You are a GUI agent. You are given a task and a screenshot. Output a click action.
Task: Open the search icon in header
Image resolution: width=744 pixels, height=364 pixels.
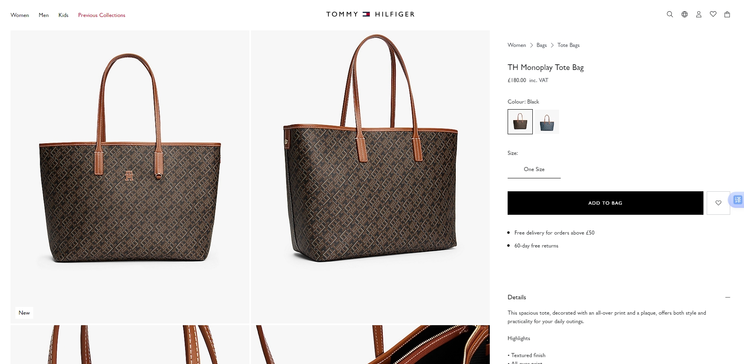(x=670, y=14)
